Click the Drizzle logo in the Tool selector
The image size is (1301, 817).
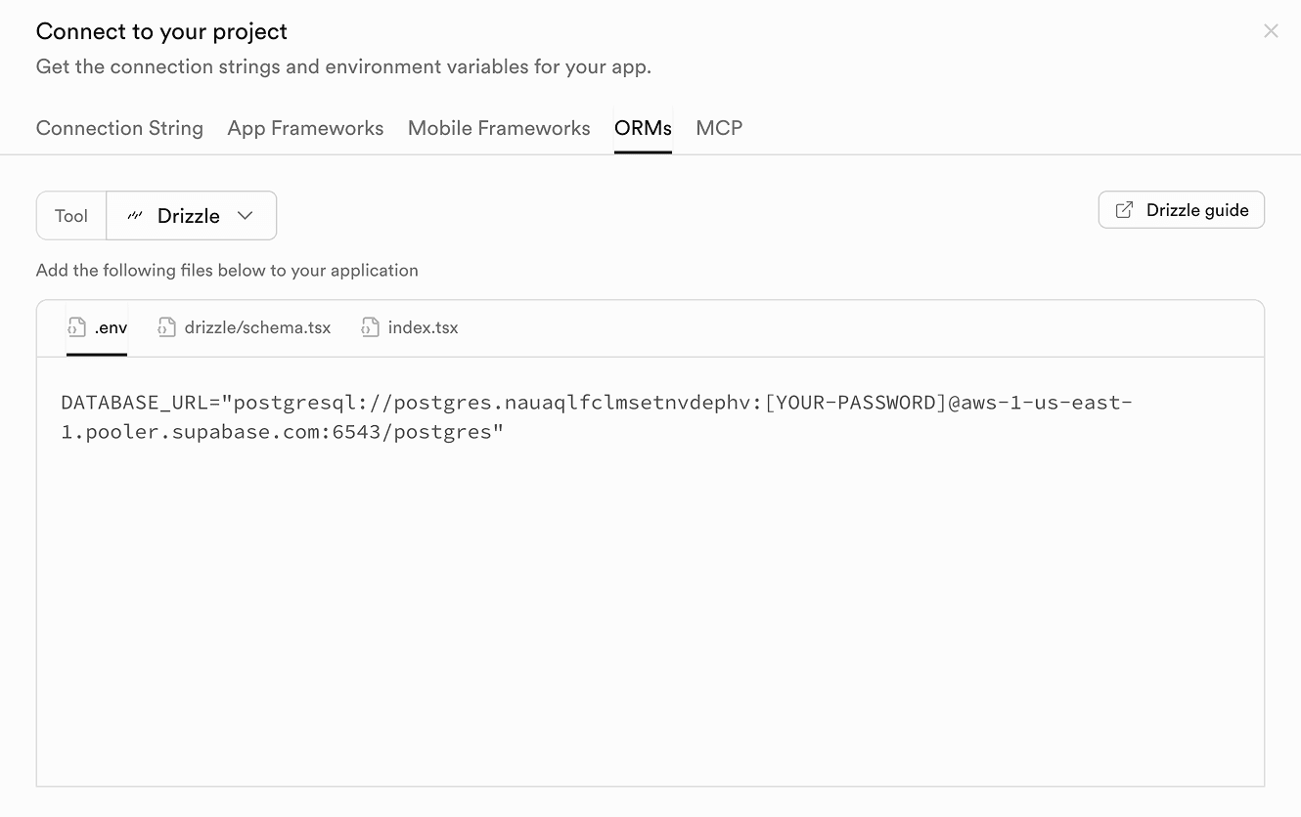tap(134, 215)
